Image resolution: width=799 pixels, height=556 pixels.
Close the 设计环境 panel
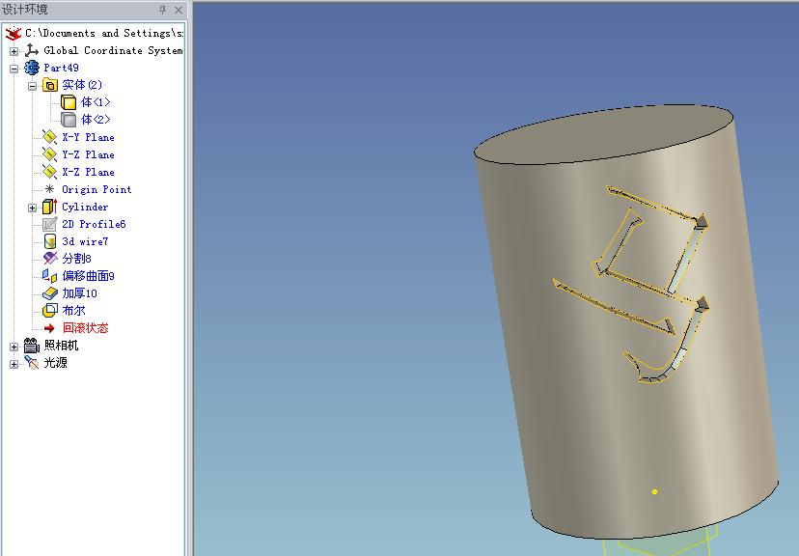point(179,10)
